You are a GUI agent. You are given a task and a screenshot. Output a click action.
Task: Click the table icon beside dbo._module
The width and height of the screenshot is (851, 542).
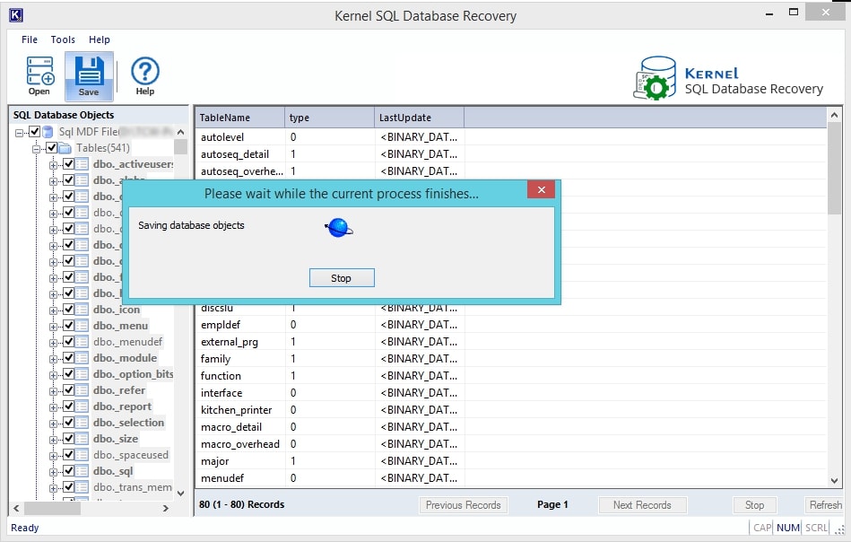click(x=82, y=358)
